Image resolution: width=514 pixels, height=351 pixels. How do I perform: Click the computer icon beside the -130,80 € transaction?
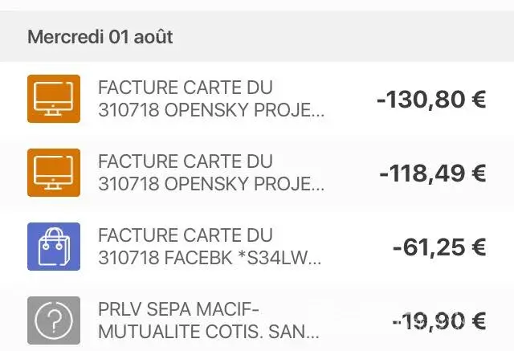pyautogui.click(x=54, y=99)
